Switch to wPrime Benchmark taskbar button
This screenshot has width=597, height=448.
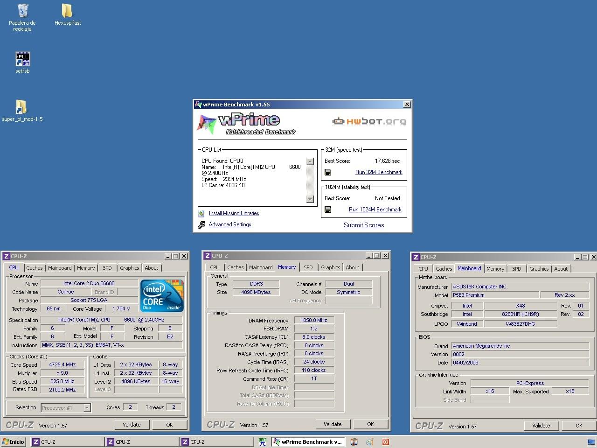[308, 441]
